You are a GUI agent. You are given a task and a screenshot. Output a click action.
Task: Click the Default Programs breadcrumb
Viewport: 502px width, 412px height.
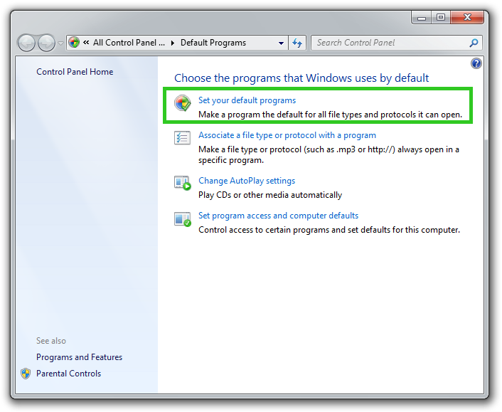pyautogui.click(x=213, y=43)
